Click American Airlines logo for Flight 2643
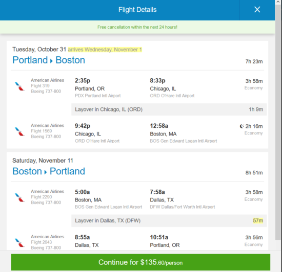This screenshot has width=282, height=272. point(19,242)
